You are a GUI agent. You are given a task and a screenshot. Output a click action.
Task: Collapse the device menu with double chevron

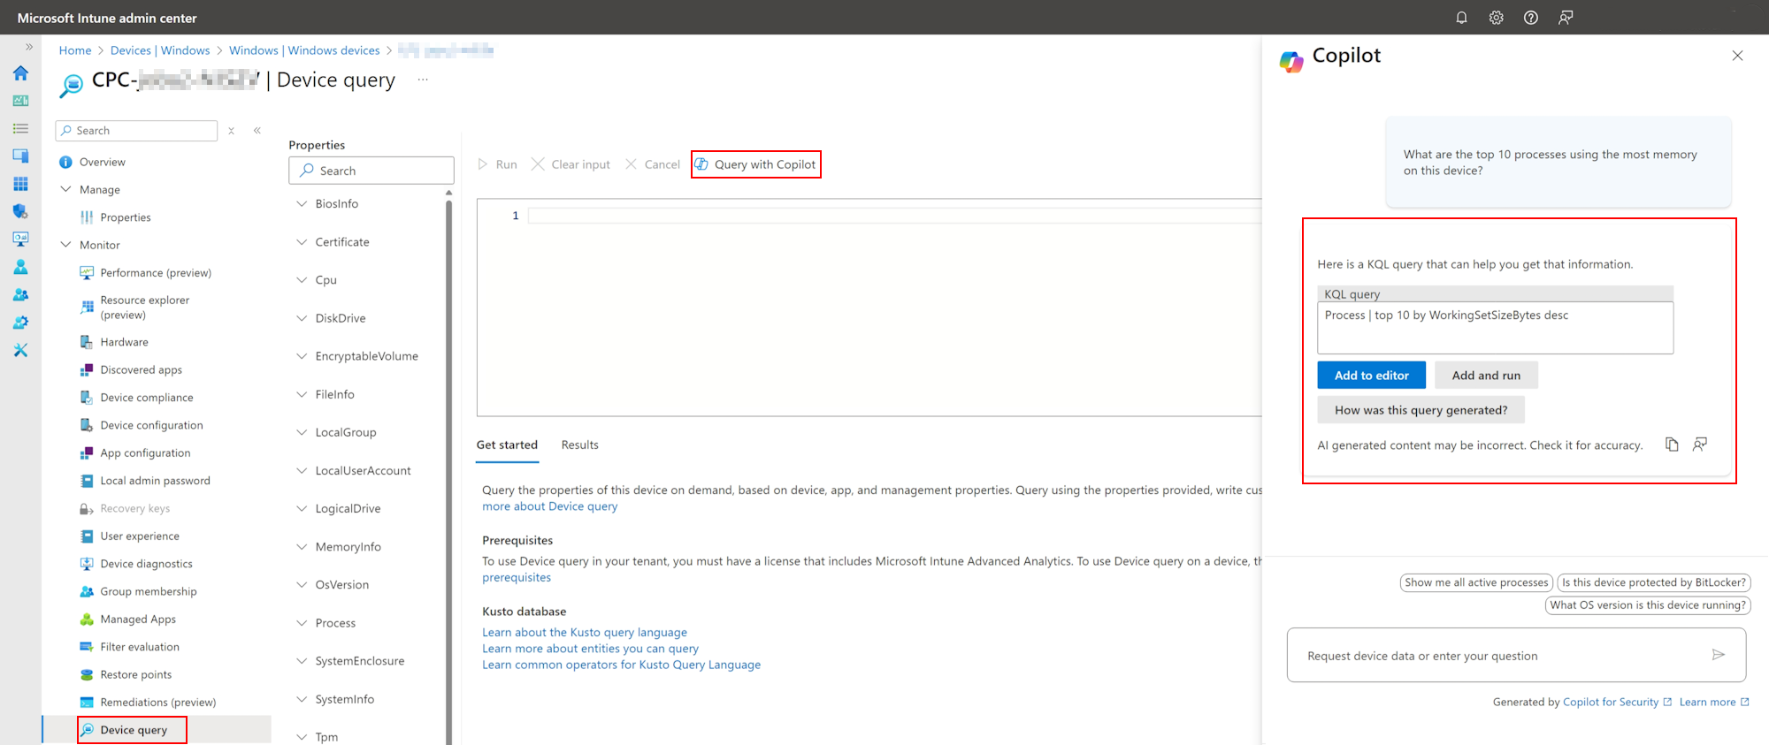coord(257,131)
